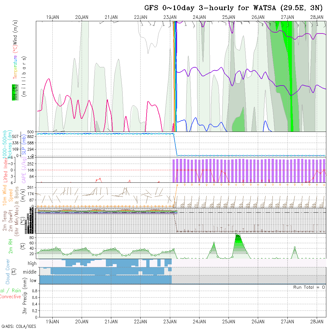
Task: Click '21JAN' on the bottom date axis
Action: tap(111, 322)
